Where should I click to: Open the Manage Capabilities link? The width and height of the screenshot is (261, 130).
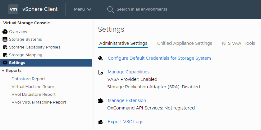128,72
